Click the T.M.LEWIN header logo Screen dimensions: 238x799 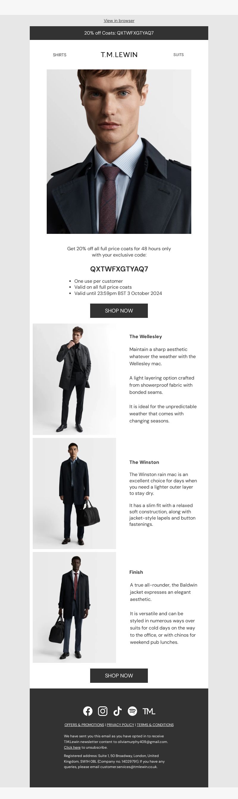point(119,55)
